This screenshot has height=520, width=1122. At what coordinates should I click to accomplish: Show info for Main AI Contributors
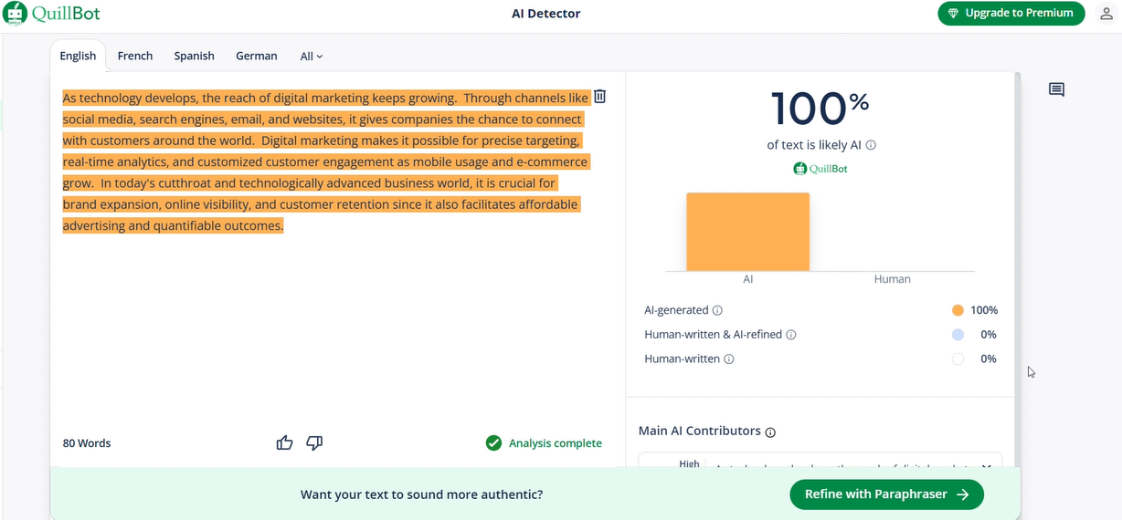770,432
